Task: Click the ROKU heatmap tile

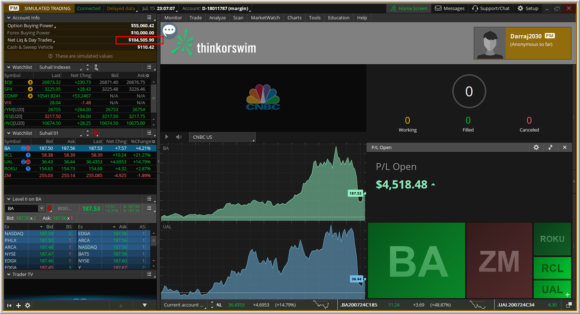Action: coord(552,239)
